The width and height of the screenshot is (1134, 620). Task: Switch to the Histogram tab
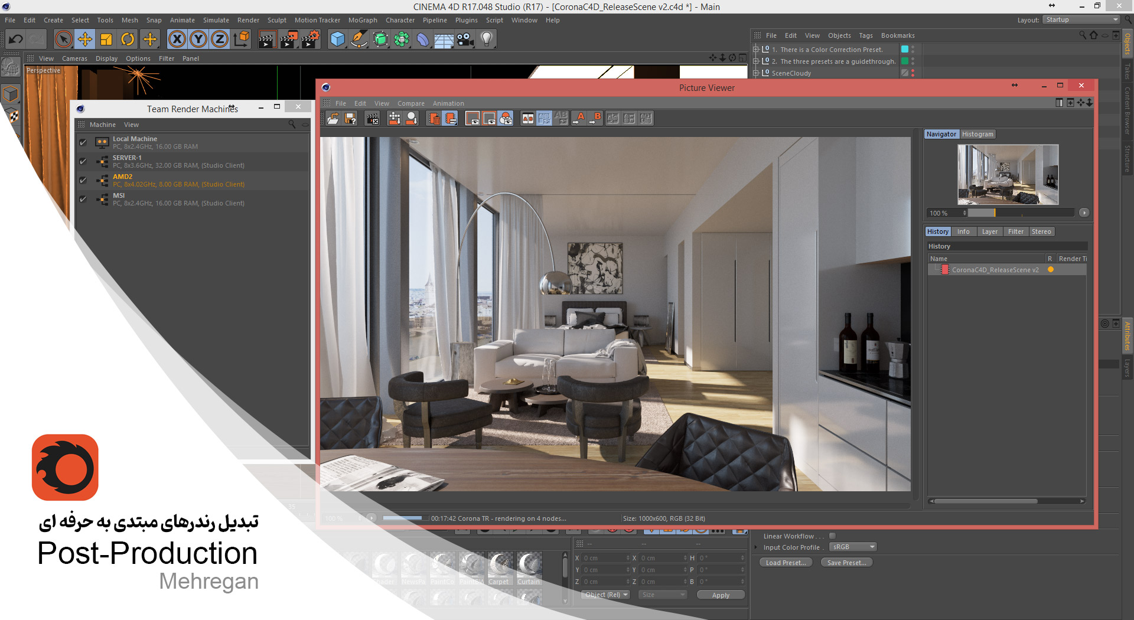977,135
